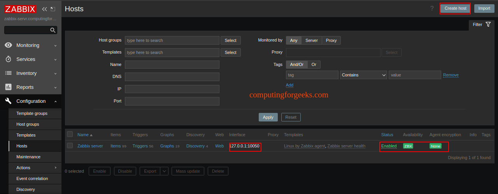Screen dimensions: 498x194
Task: Expand the Services menu section
Action: coord(31,59)
